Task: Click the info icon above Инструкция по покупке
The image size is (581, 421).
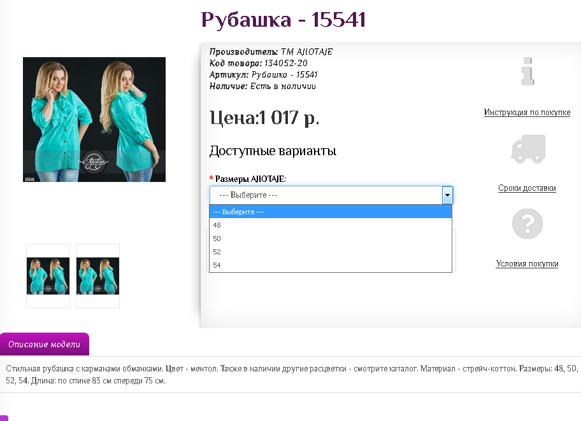Action: pyautogui.click(x=527, y=71)
